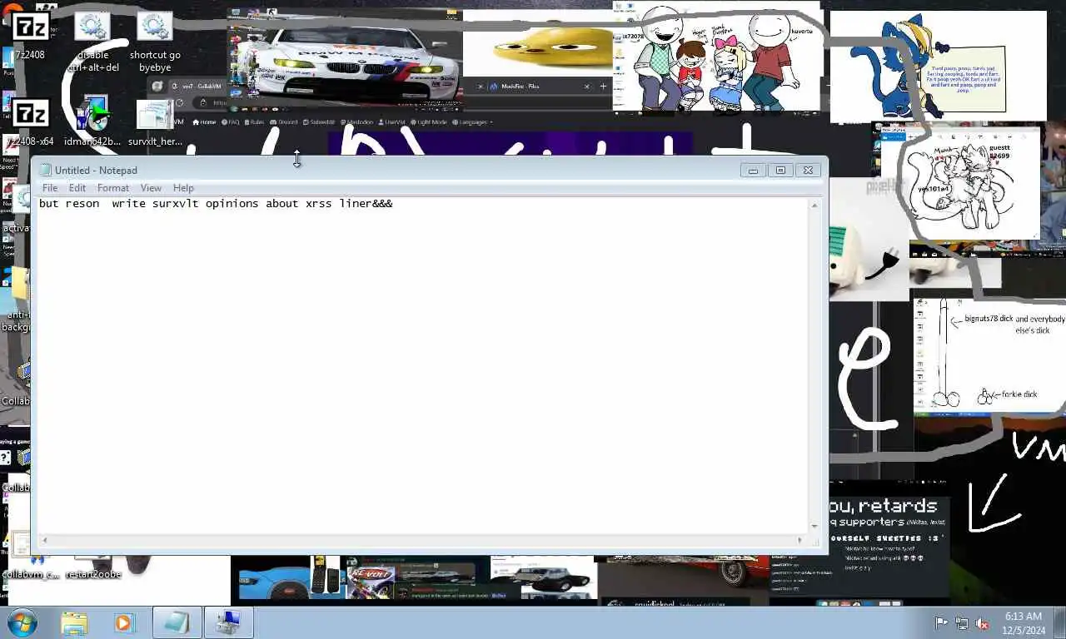
Task: Click the Home link in background CollabVM page
Action: pyautogui.click(x=205, y=122)
